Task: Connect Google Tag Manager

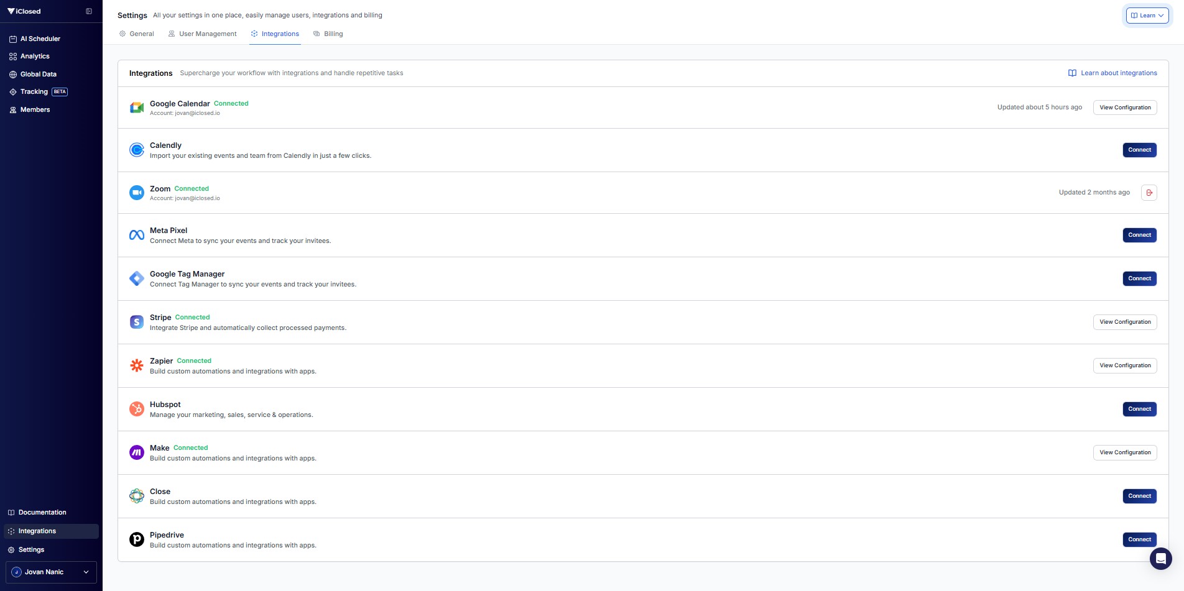Action: click(1139, 278)
